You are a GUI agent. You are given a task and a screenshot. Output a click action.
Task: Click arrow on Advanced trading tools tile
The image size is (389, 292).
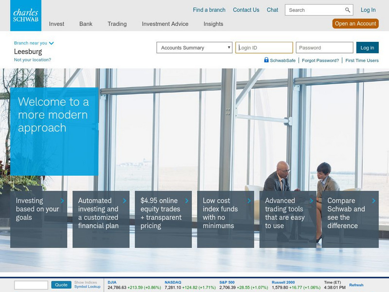(x=311, y=201)
